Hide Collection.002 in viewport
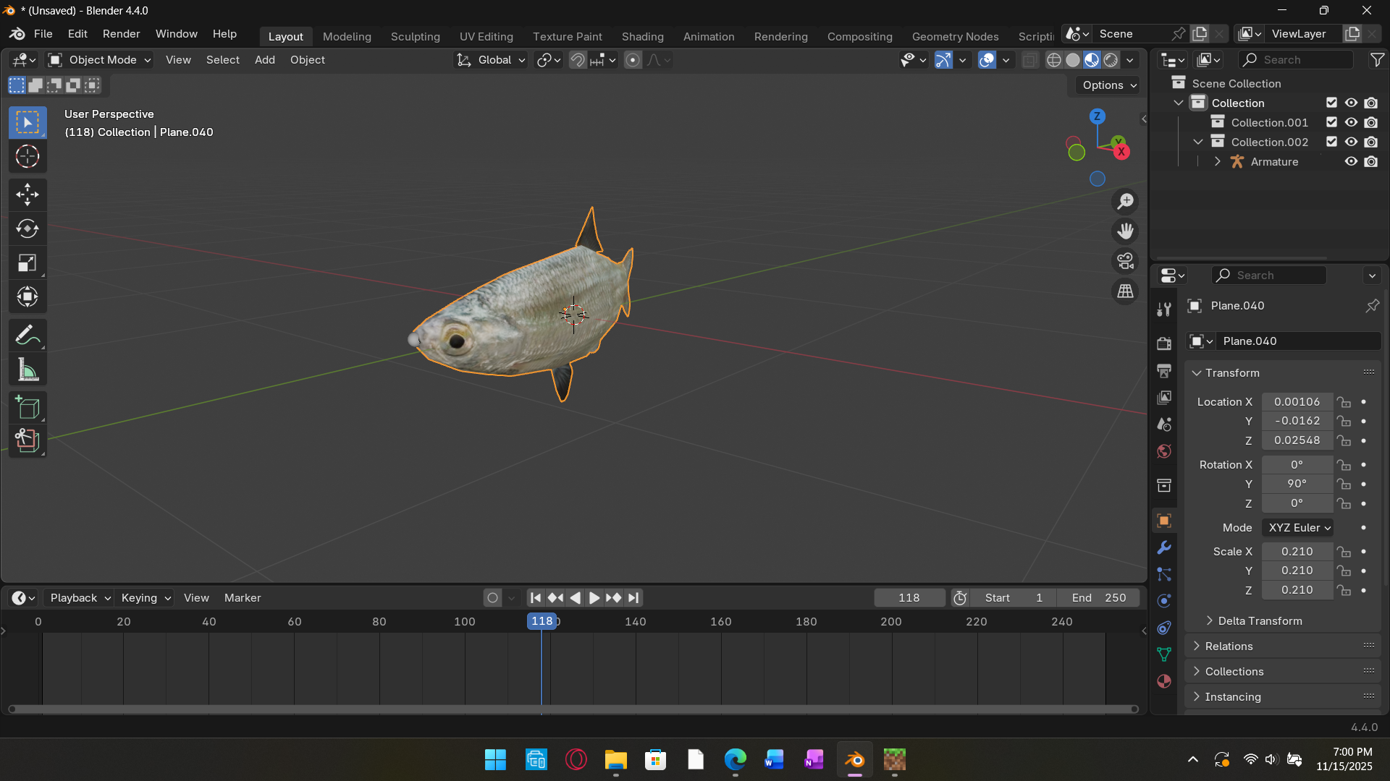This screenshot has height=781, width=1390. pyautogui.click(x=1351, y=142)
